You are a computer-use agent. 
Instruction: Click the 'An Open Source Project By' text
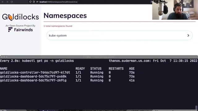20,26
